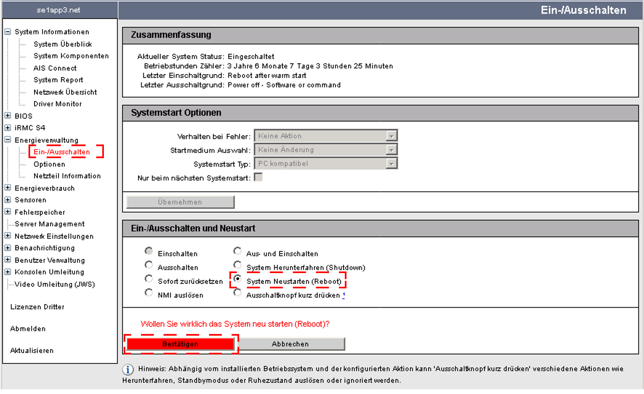This screenshot has width=644, height=394.
Task: Open Optionen under Energieverwaltung
Action: 49,164
